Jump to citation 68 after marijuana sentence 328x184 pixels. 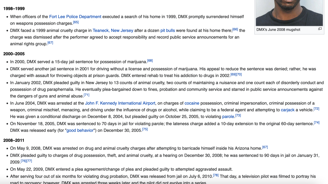pyautogui.click(x=150, y=61)
